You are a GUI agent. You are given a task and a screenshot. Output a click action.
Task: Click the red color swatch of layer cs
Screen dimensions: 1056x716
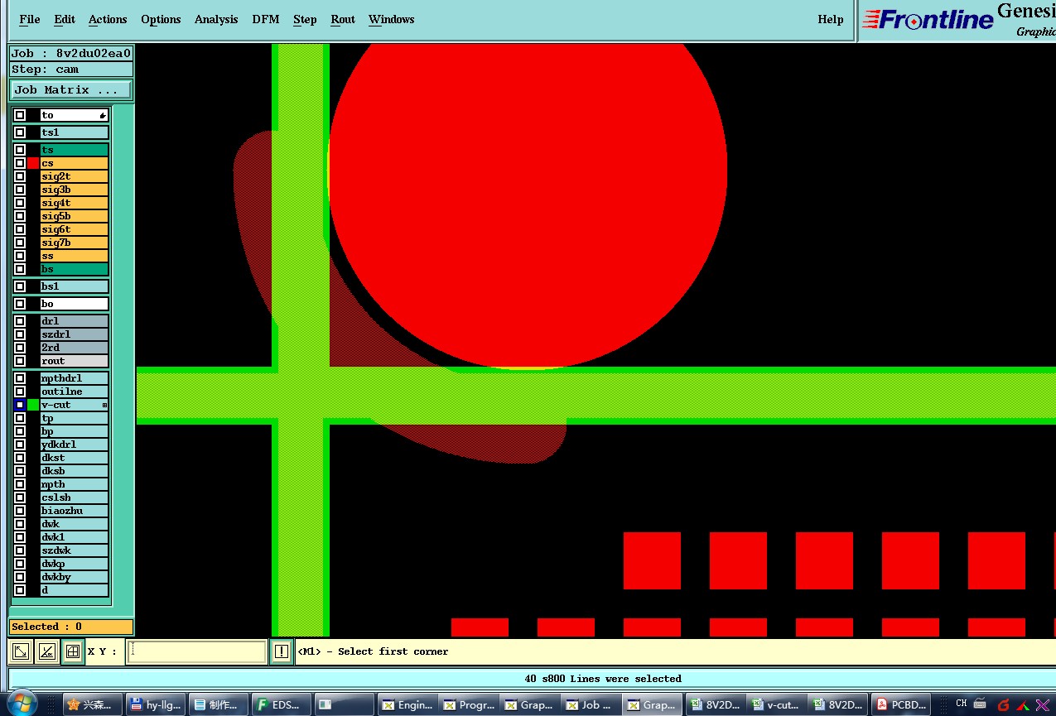tap(33, 163)
